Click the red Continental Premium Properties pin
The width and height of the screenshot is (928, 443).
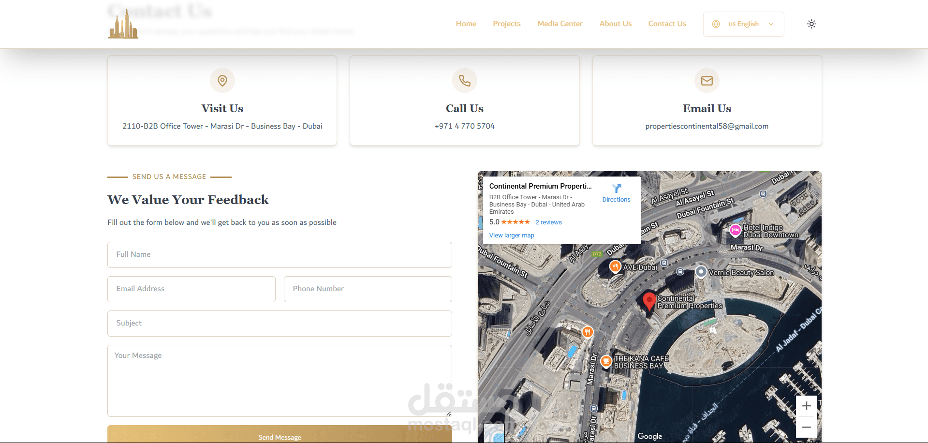(x=649, y=301)
